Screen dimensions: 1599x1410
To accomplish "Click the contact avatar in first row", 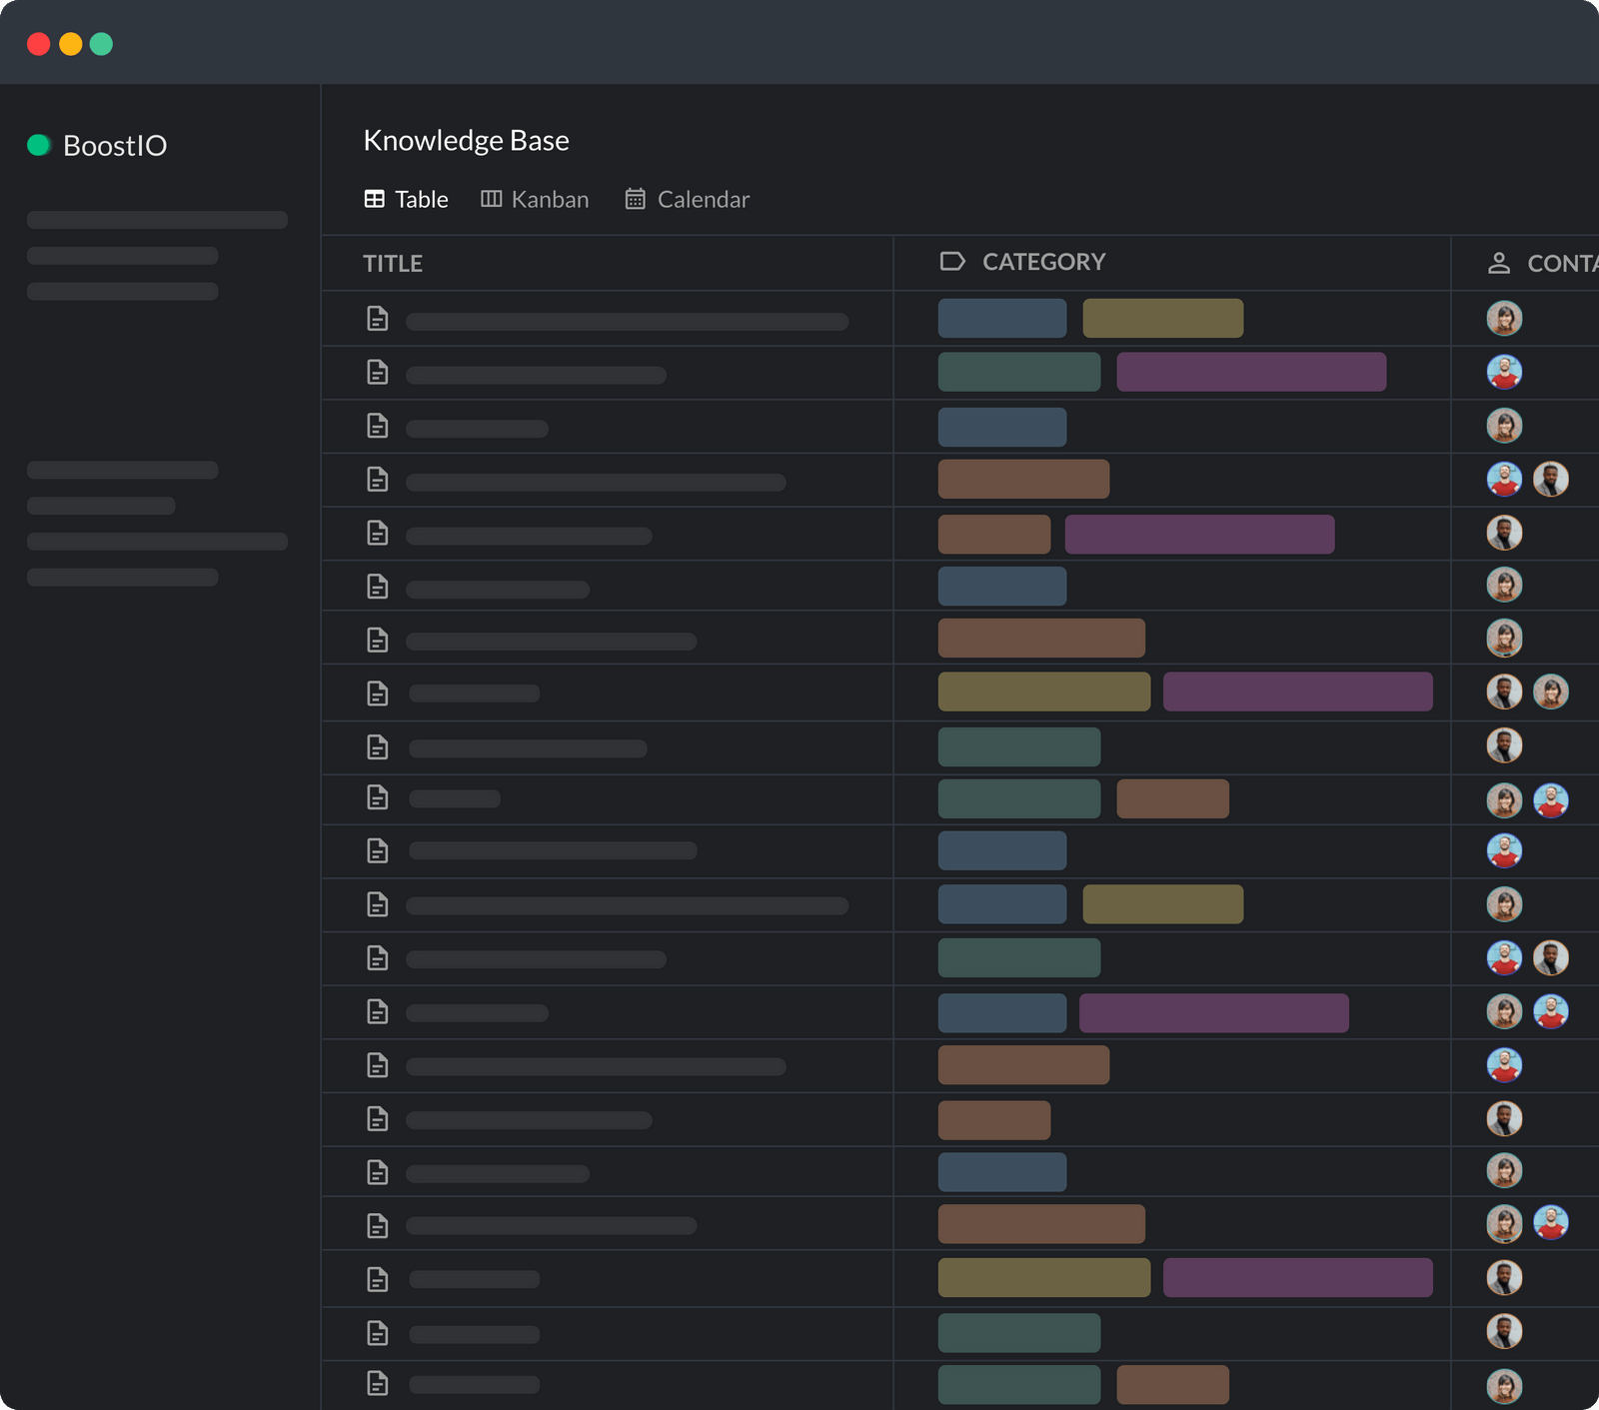I will (1504, 318).
